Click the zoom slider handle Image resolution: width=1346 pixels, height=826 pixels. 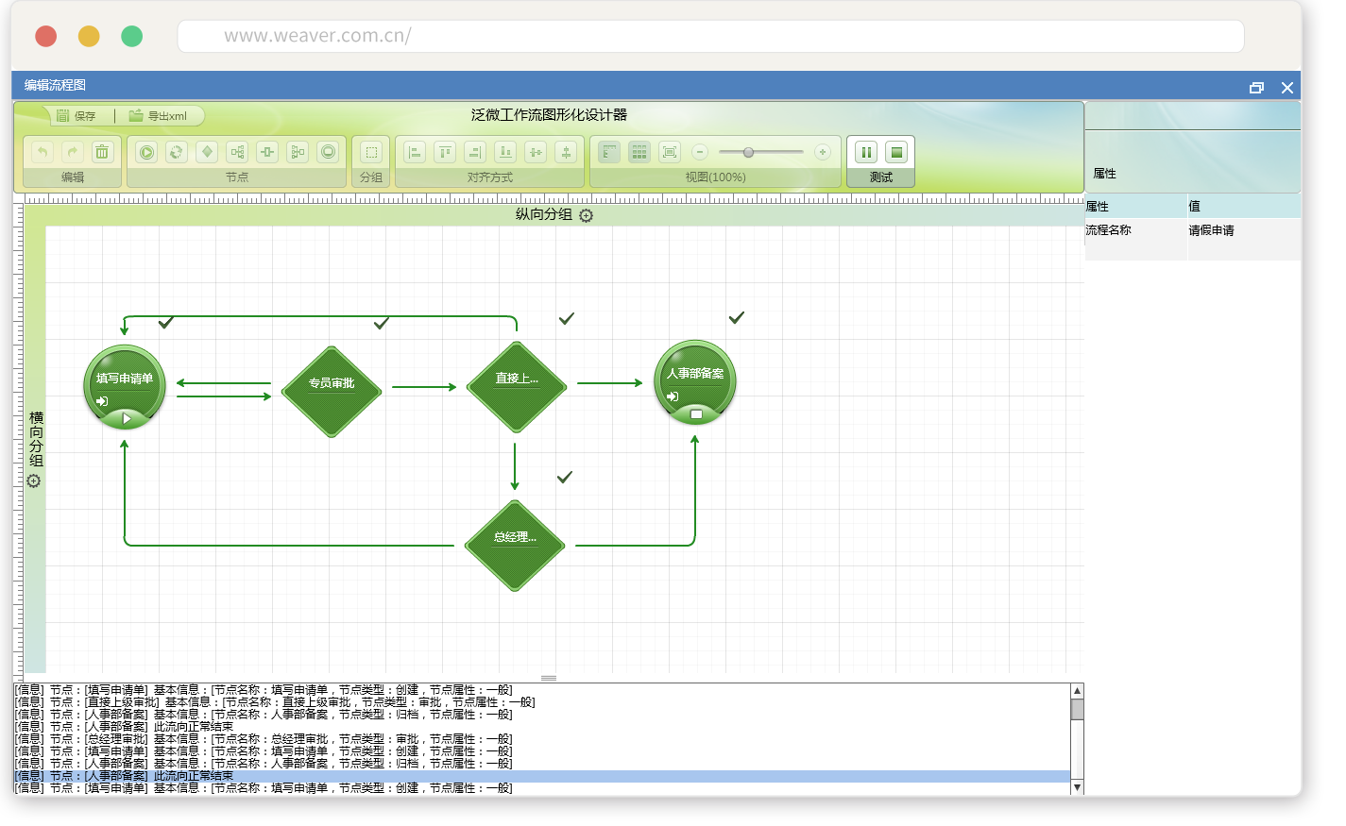pyautogui.click(x=748, y=152)
